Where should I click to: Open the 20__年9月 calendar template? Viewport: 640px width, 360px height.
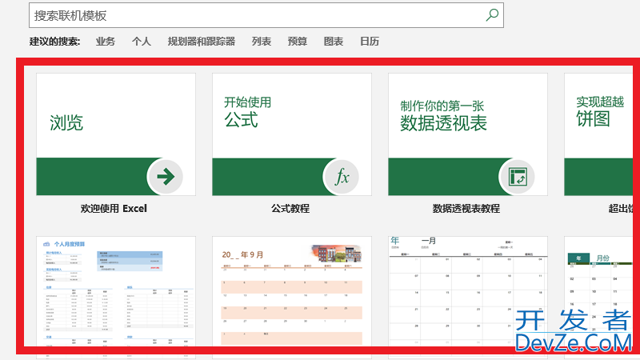[x=292, y=291]
